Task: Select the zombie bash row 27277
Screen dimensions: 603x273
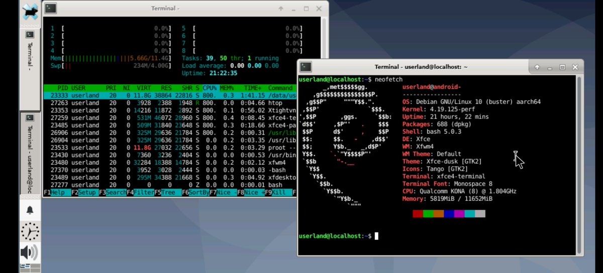Action: coord(170,185)
